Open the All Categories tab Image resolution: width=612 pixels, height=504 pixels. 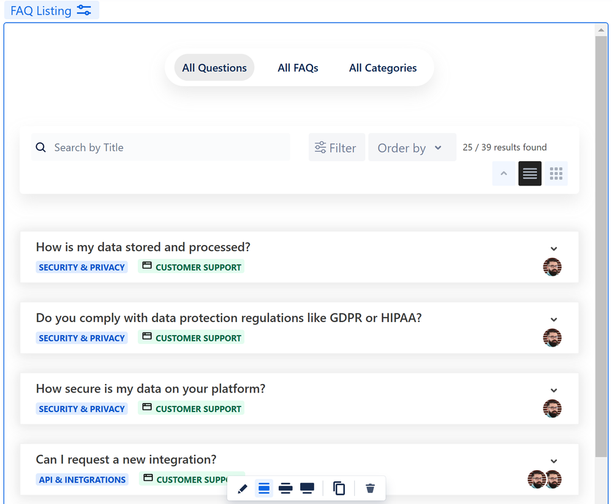click(382, 68)
